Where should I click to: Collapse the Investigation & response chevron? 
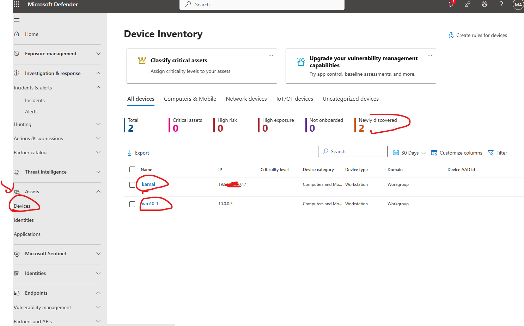pyautogui.click(x=98, y=73)
